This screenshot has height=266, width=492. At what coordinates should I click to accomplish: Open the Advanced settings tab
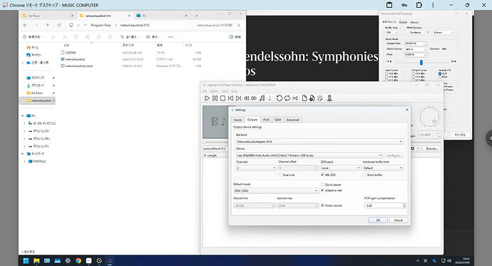click(292, 120)
